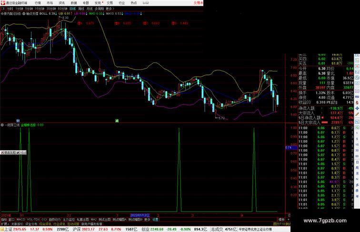Select the 30 minute button in right sidebar
This screenshot has height=232, width=360.
tap(357, 151)
